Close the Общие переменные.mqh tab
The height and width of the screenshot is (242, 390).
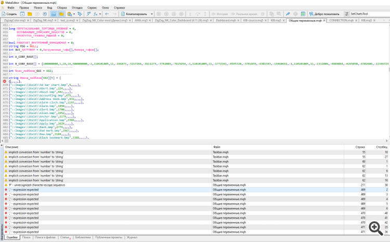[x=323, y=20]
